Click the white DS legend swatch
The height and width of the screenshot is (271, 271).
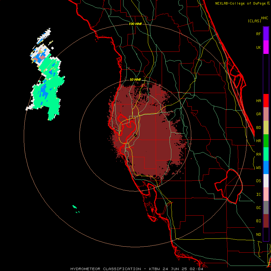[x=266, y=181]
